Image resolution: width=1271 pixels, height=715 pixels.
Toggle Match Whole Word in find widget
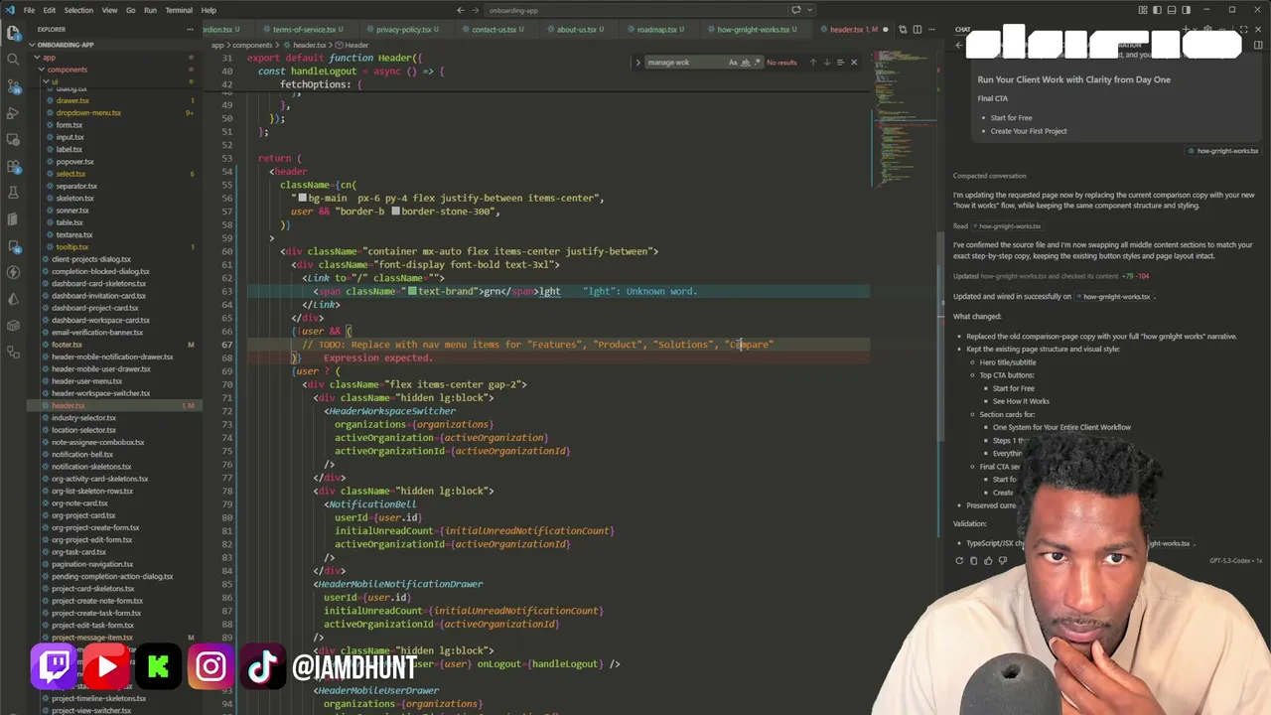[745, 62]
